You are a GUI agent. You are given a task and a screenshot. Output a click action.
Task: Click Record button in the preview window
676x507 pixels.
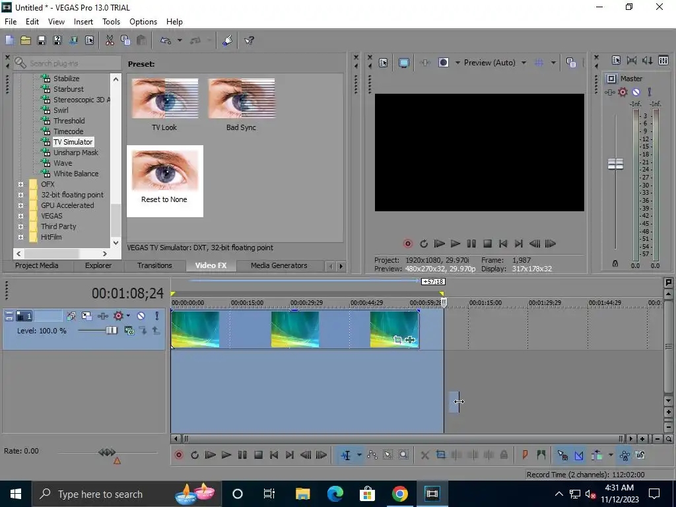[x=408, y=244]
